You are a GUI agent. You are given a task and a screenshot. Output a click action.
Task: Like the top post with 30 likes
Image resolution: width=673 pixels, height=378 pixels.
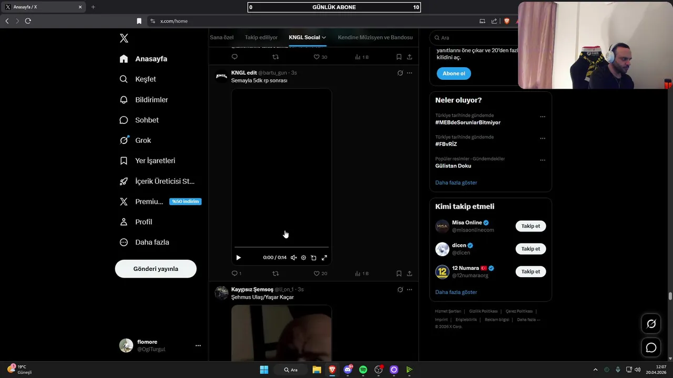click(x=320, y=57)
